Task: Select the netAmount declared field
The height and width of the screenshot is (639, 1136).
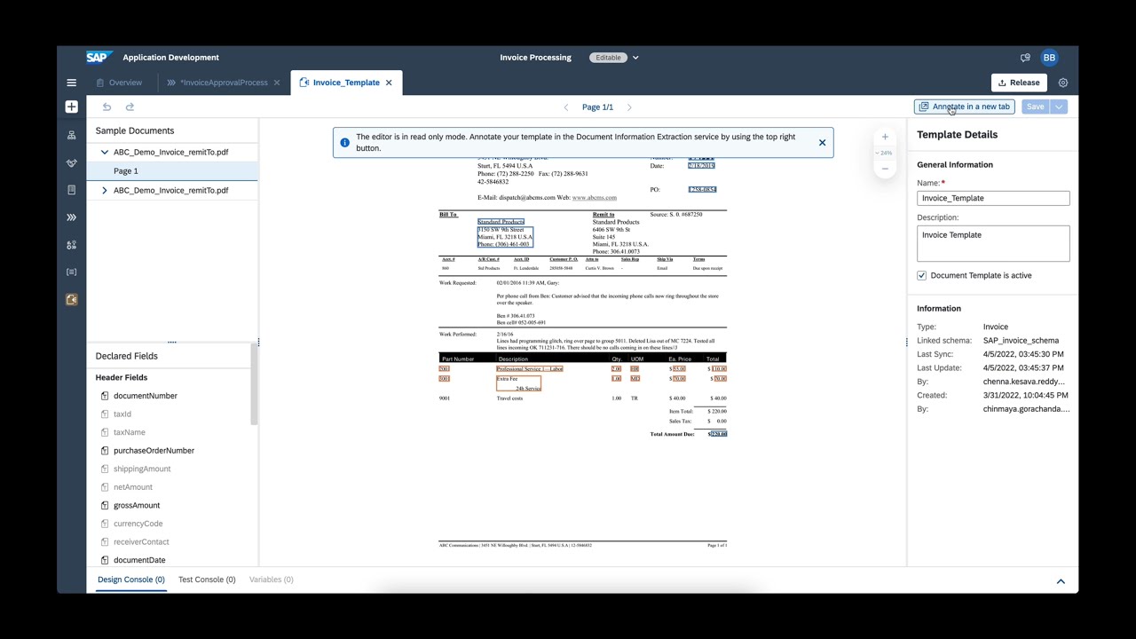Action: 133,487
